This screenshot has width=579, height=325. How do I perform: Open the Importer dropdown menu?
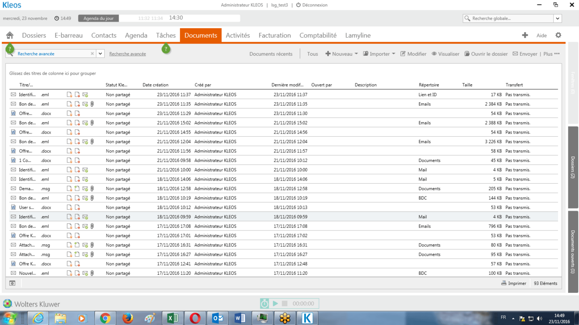379,54
